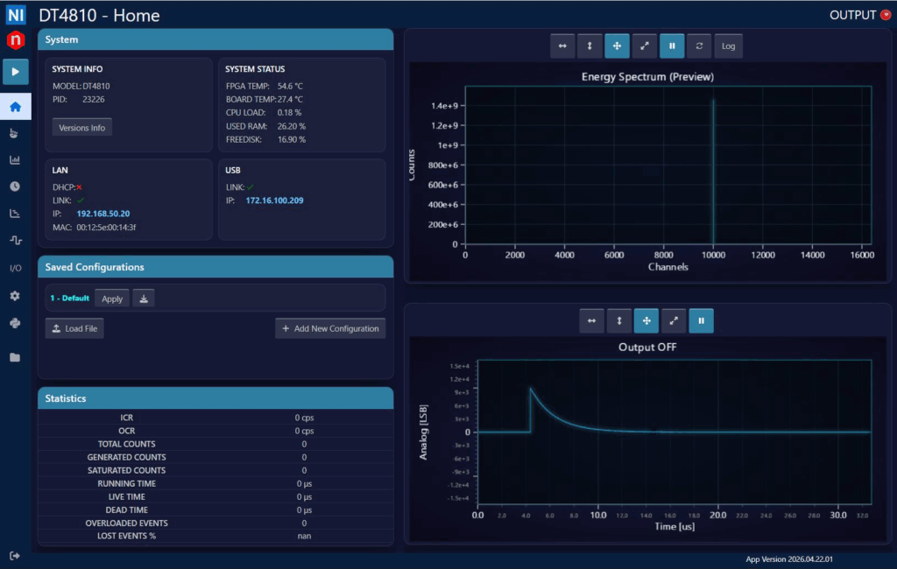Click the Versions Info button

[x=82, y=128]
